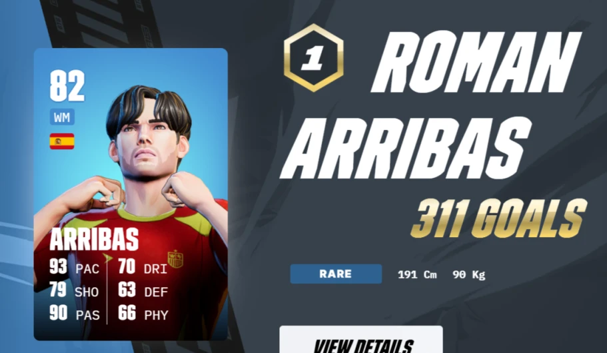
Task: Click the ARRIBAS name on the card
Action: pos(94,239)
